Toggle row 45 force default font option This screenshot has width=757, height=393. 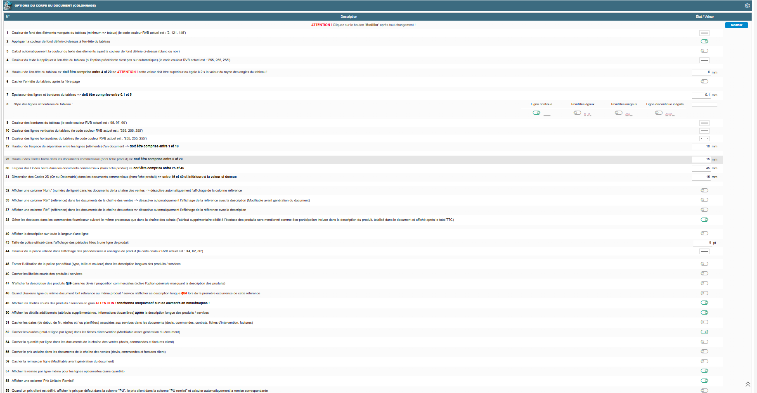pos(705,264)
